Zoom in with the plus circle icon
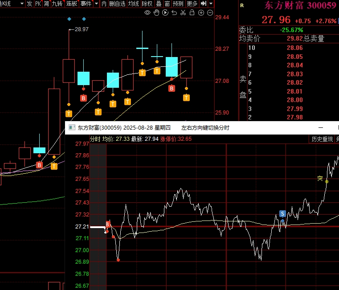The image size is (339, 290). 201,13
